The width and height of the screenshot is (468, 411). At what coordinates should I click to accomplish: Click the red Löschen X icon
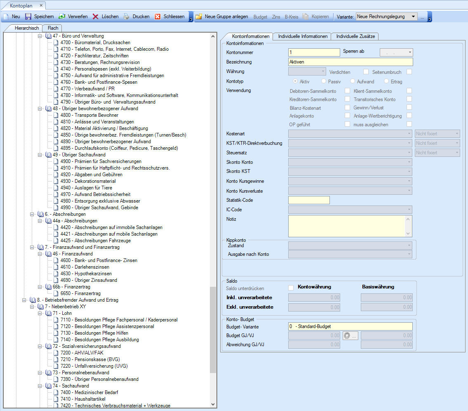point(96,17)
